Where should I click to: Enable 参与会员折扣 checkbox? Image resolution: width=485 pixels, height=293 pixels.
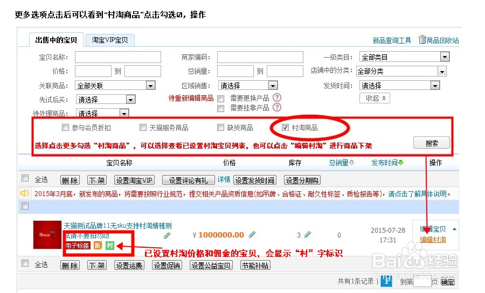[x=65, y=127]
